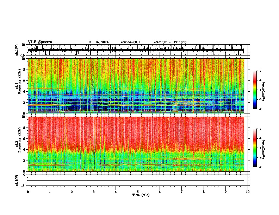Click ch.1 frequency axis tick "8"
This screenshot has height=215, width=279.
24,70
